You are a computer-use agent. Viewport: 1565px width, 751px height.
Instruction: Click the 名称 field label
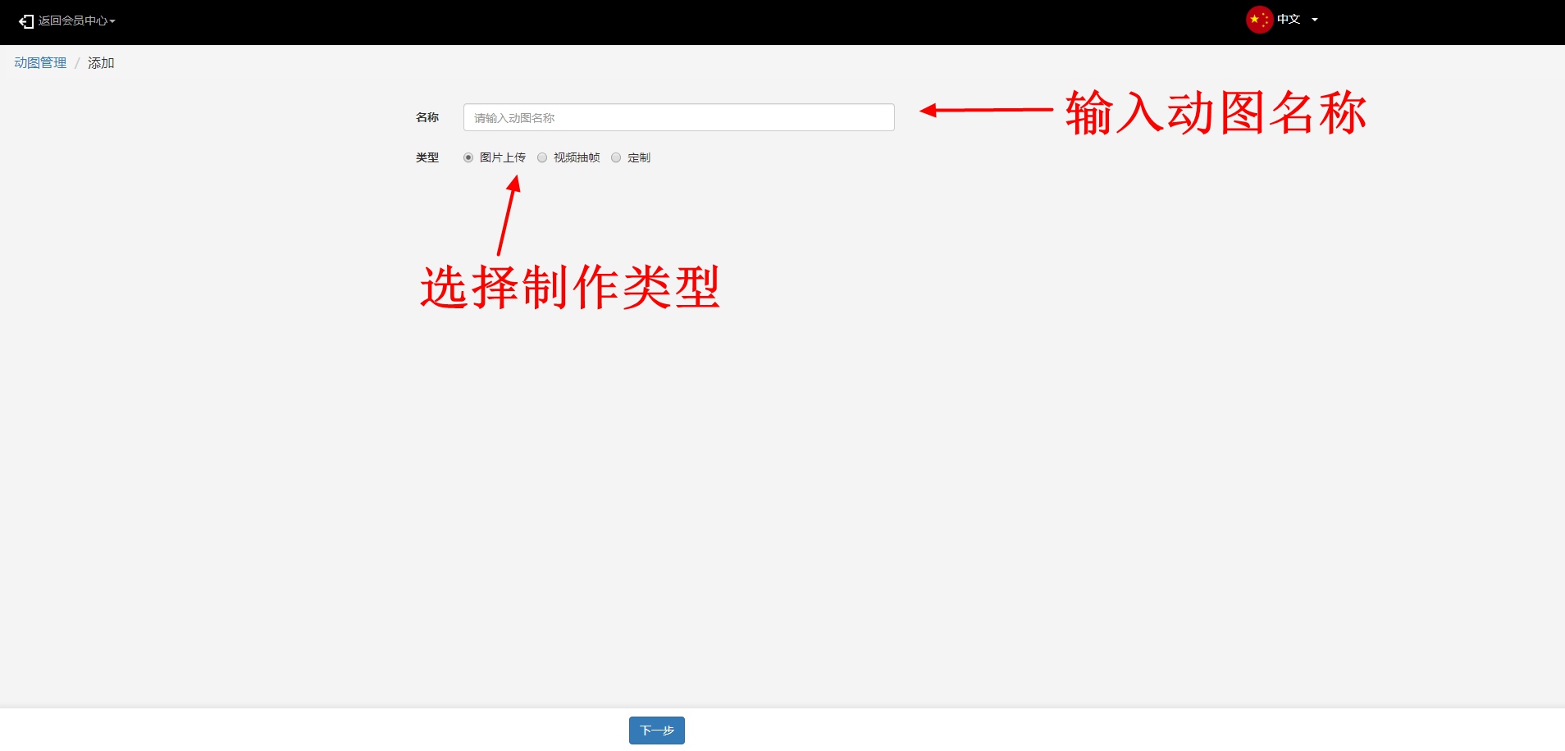[427, 117]
